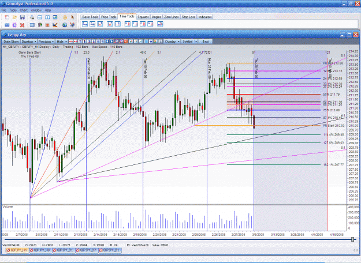361x263 pixels.
Task: Click the Open folder icon
Action: point(15,17)
